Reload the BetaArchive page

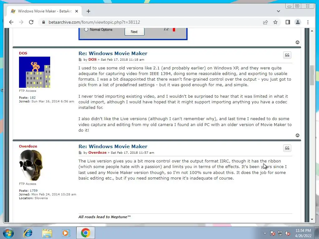pyautogui.click(x=31, y=22)
